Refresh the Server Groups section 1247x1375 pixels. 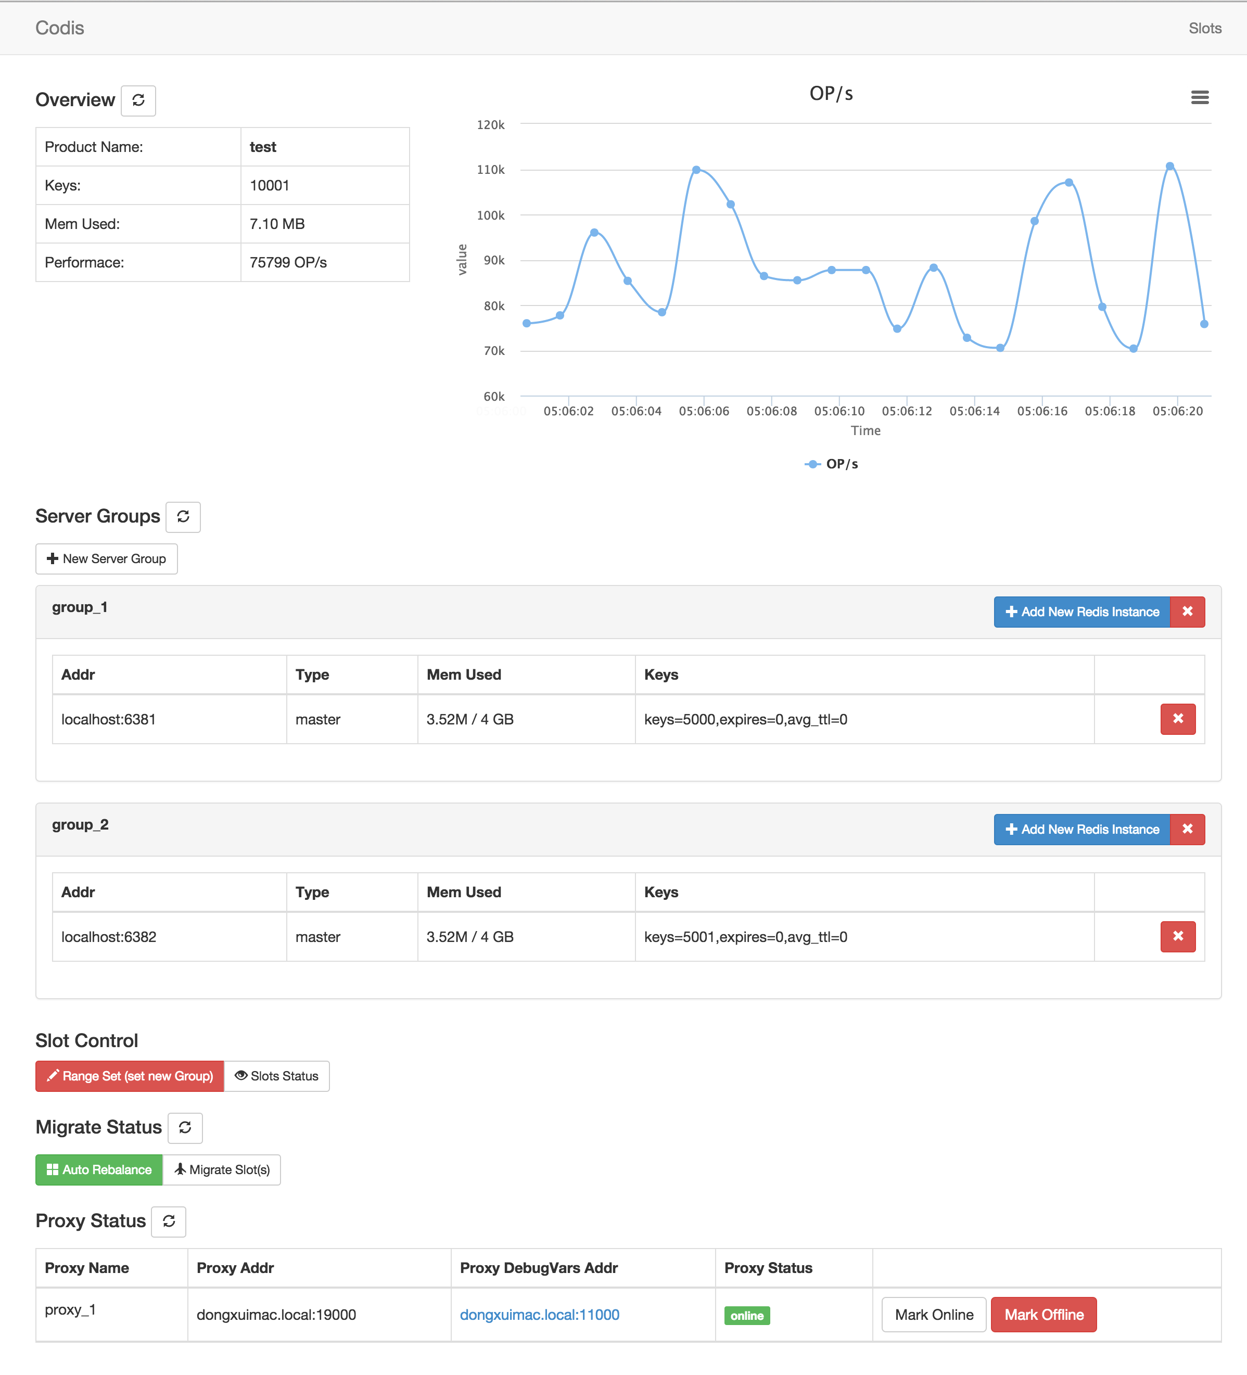click(x=183, y=516)
